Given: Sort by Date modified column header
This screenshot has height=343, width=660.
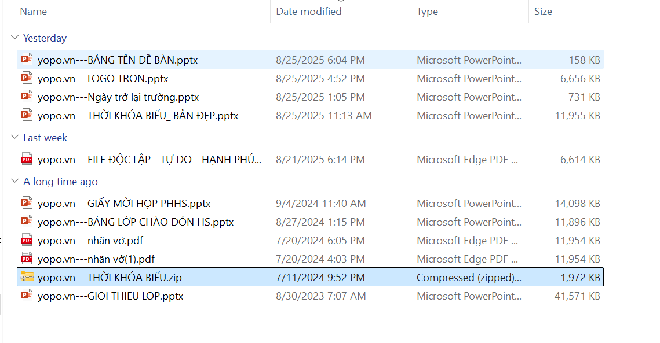Looking at the screenshot, I should click(308, 12).
